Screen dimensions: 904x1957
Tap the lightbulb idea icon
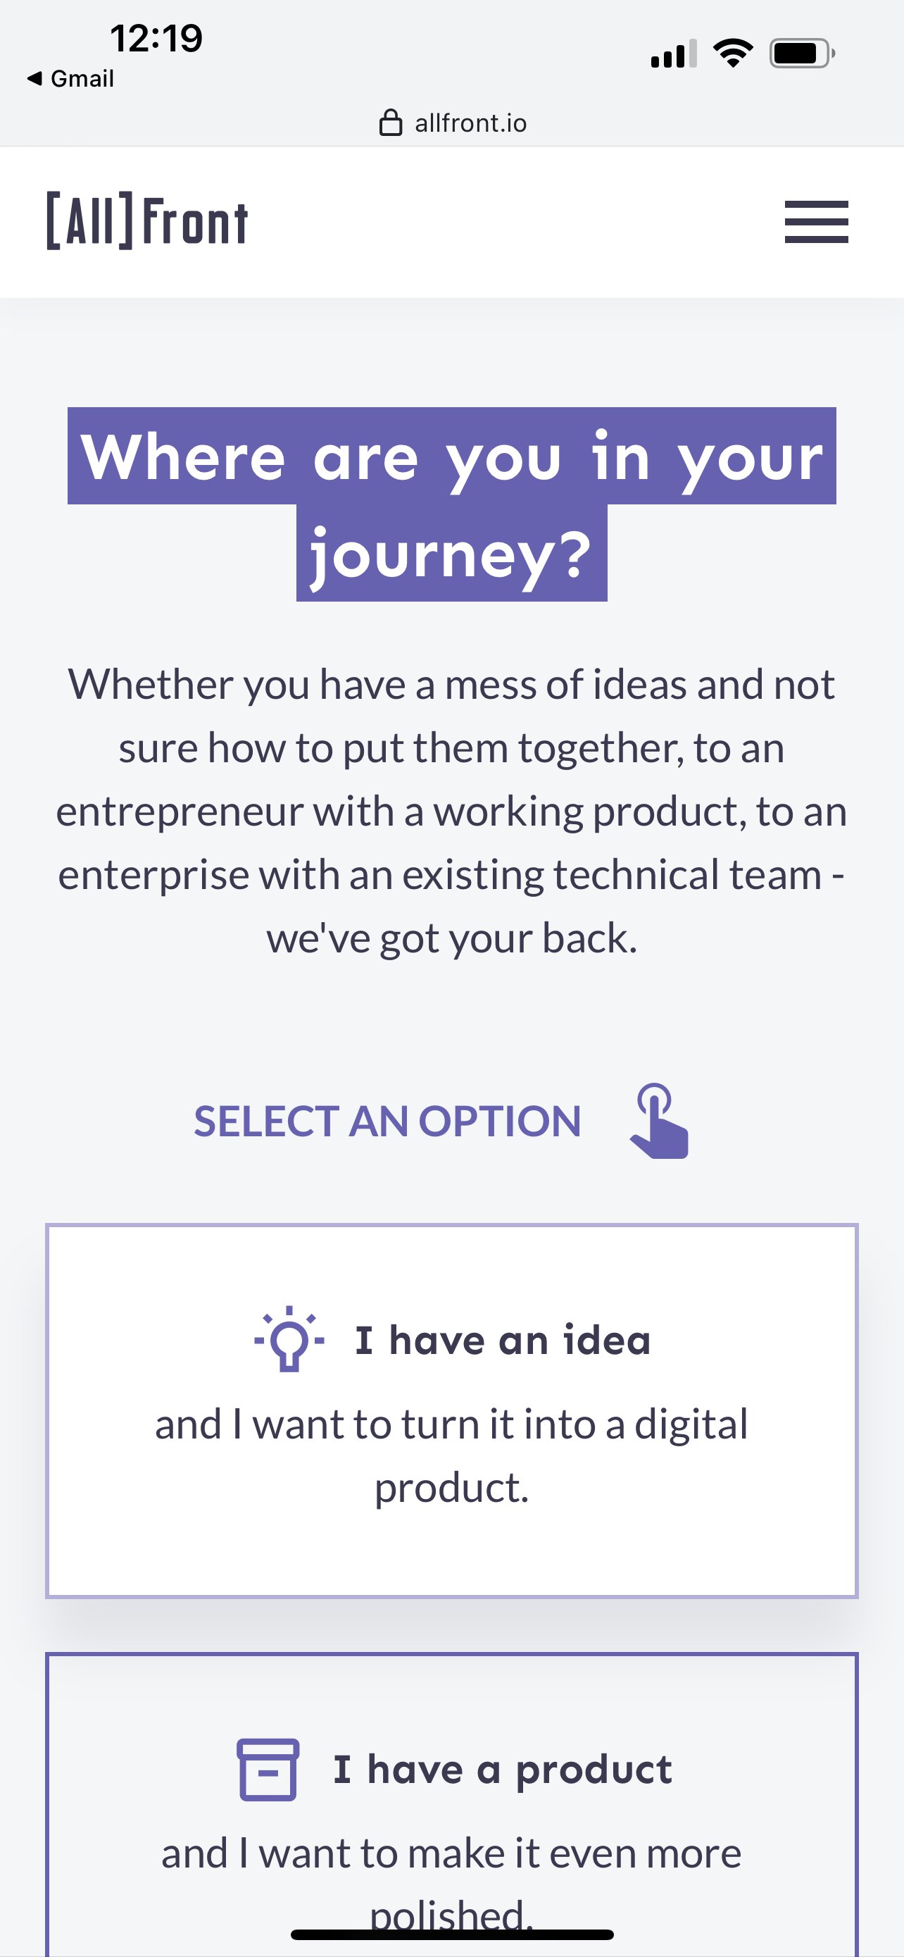[x=289, y=1338]
